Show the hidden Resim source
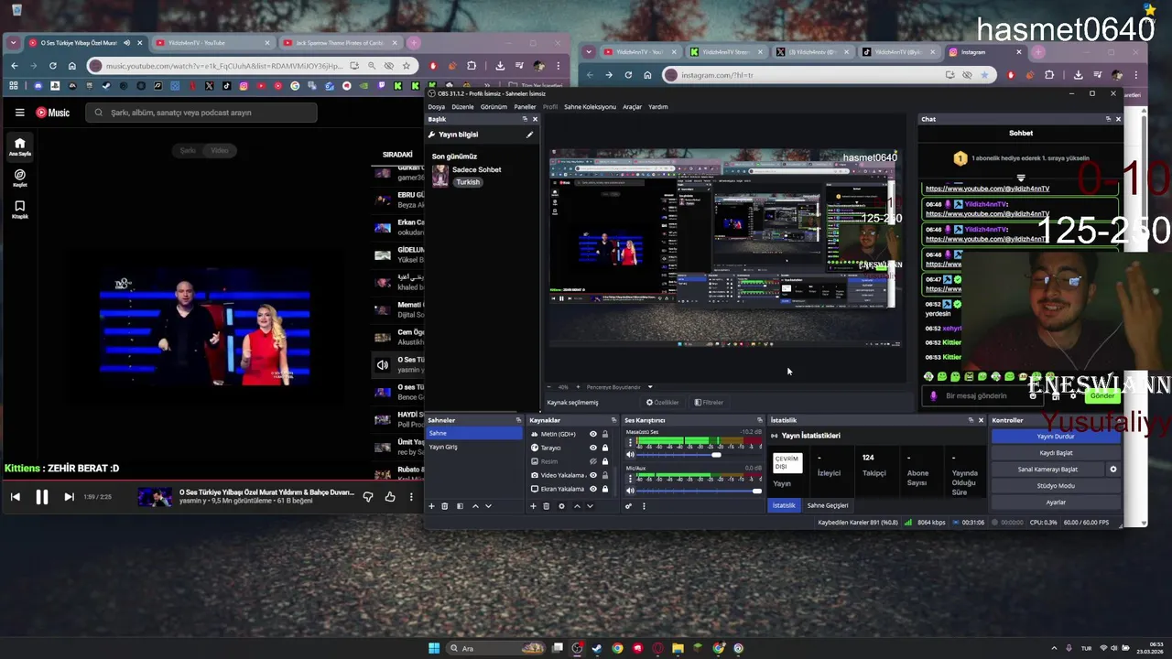Image resolution: width=1172 pixels, height=659 pixels. (x=593, y=461)
